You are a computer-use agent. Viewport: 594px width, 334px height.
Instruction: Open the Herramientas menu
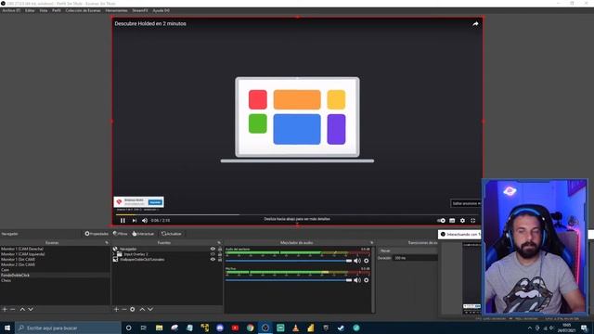(x=116, y=10)
